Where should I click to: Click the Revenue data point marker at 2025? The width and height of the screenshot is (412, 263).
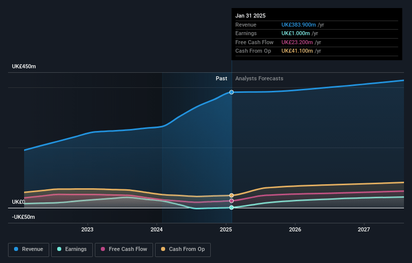(x=231, y=92)
